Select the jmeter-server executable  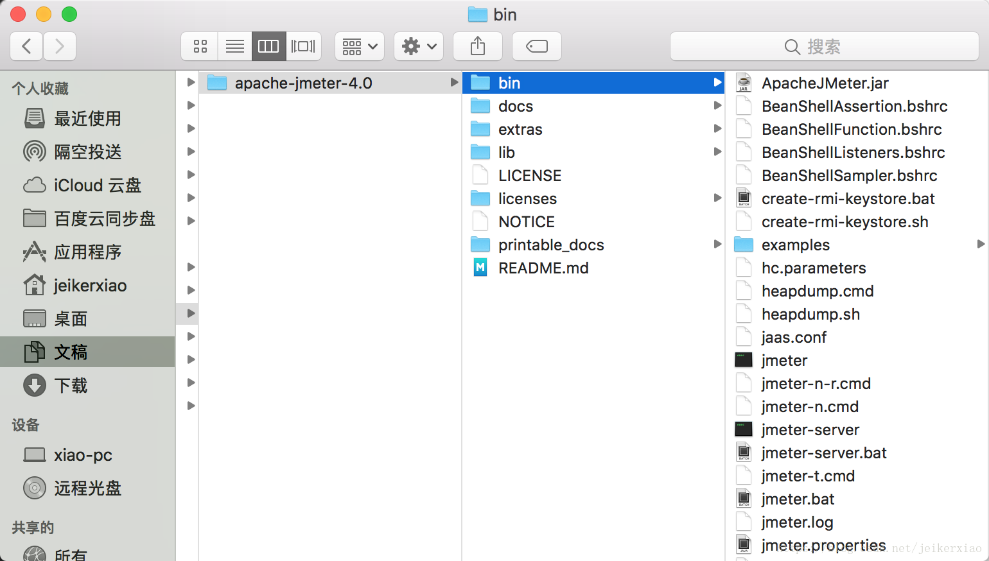coord(857,429)
